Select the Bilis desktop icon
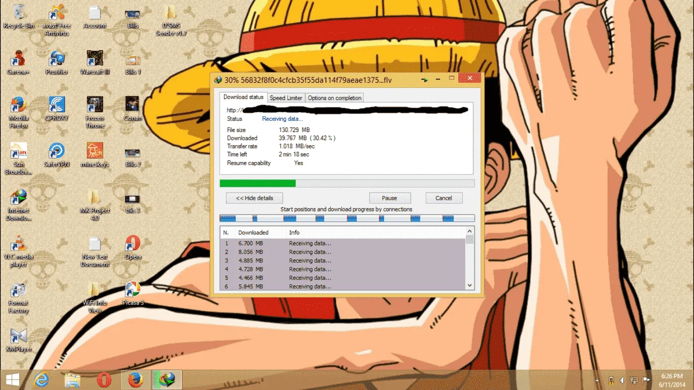The image size is (694, 390). pos(132,18)
